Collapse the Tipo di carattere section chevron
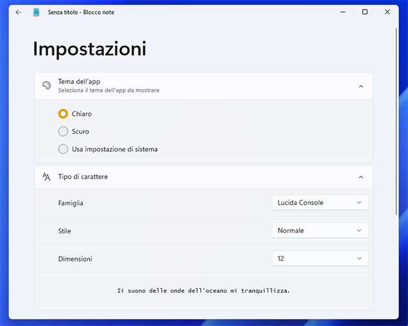 pyautogui.click(x=361, y=177)
